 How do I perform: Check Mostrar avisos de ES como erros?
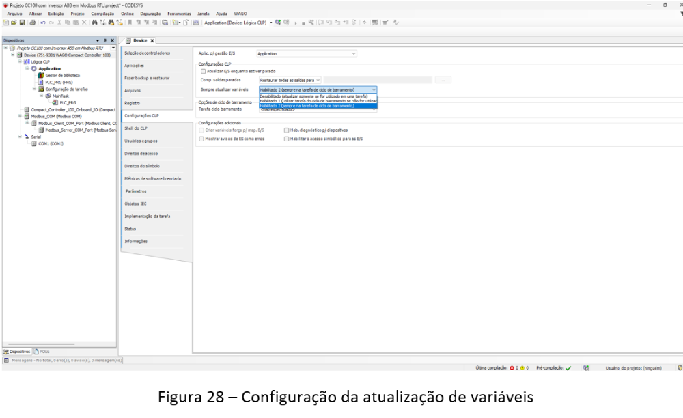pos(201,139)
